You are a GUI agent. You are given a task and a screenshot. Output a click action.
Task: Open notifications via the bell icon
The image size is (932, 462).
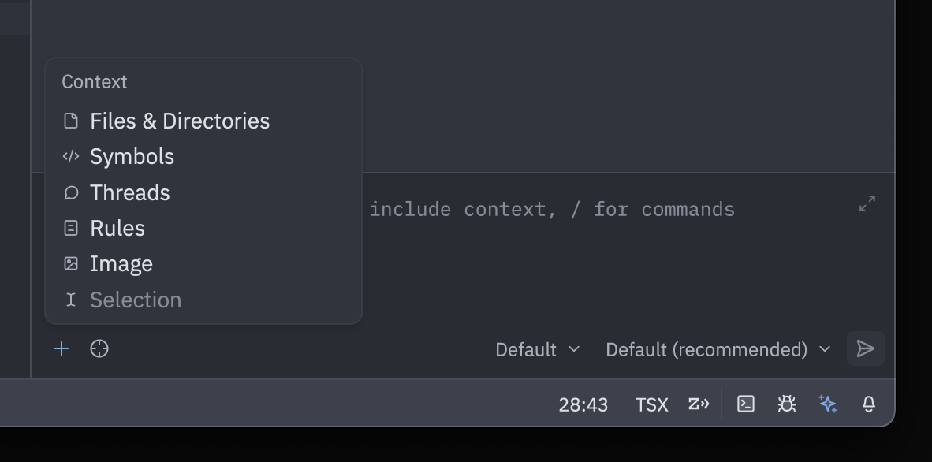(x=868, y=404)
